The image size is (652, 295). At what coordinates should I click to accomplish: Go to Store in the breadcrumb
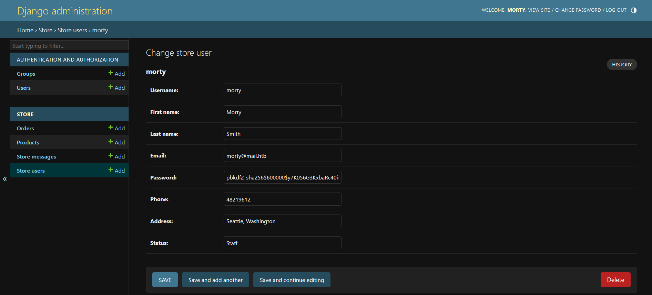(x=45, y=30)
